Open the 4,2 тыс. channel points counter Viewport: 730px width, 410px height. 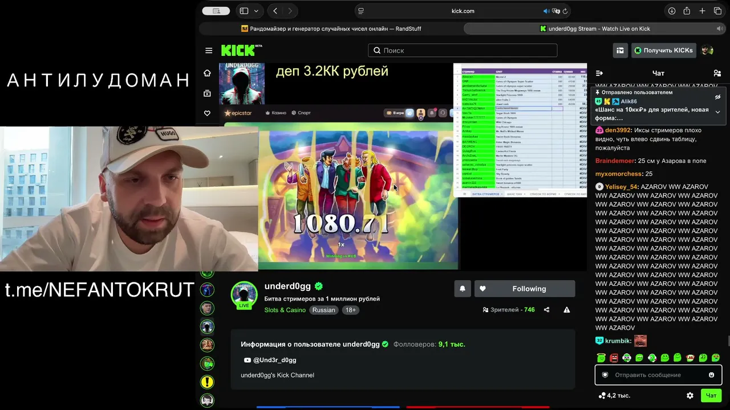pos(614,395)
